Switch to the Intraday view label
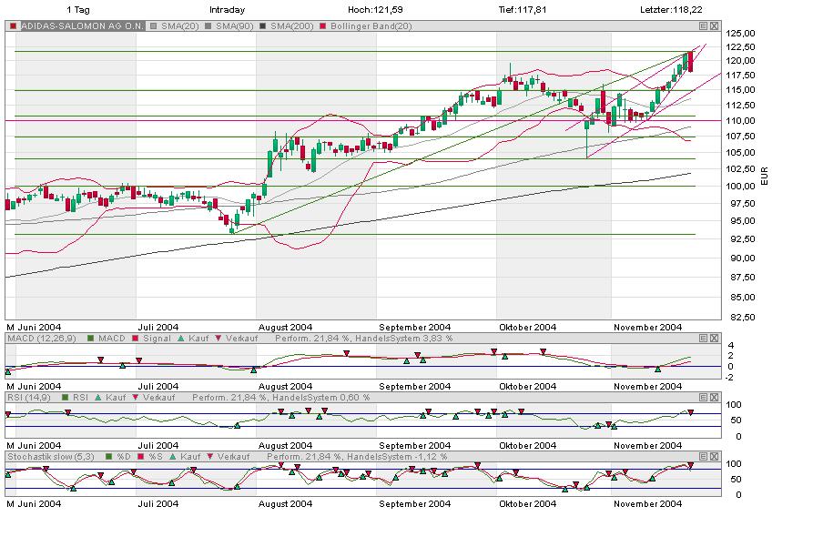 pos(227,9)
